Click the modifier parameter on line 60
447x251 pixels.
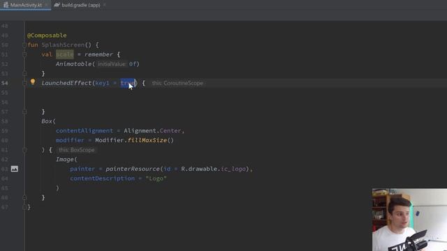[70, 140]
